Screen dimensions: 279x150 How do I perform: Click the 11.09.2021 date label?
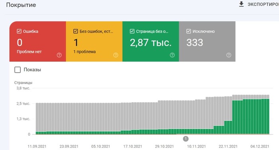point(37,146)
